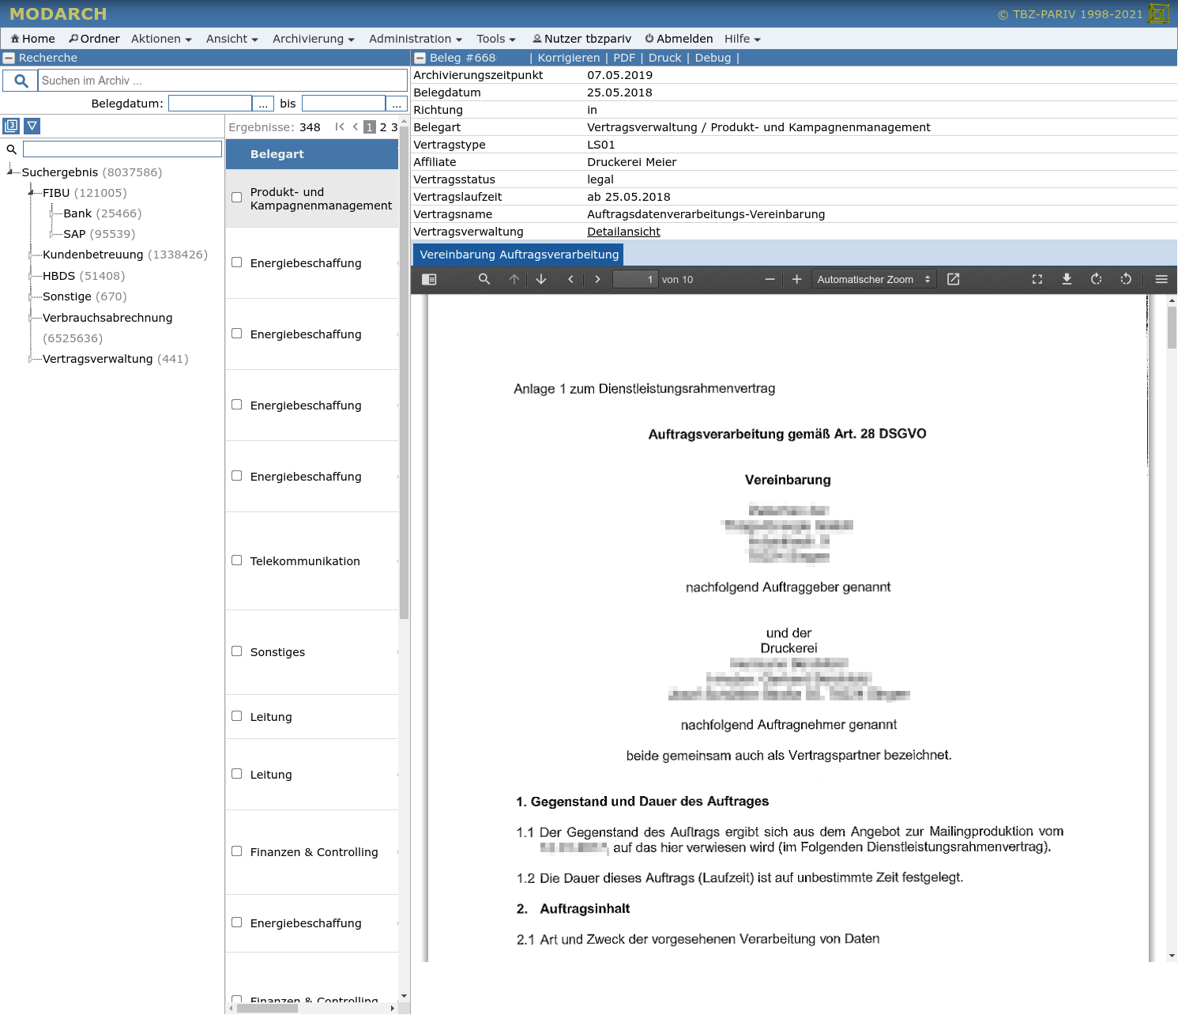
Task: Open the Ordner menu item
Action: click(94, 39)
